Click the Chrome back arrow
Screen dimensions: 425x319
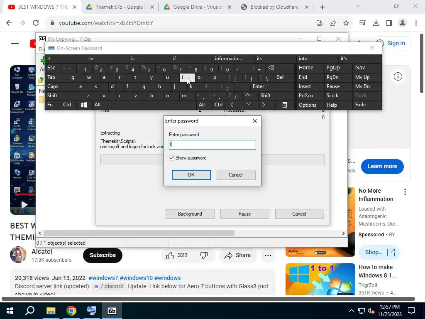(x=9, y=23)
